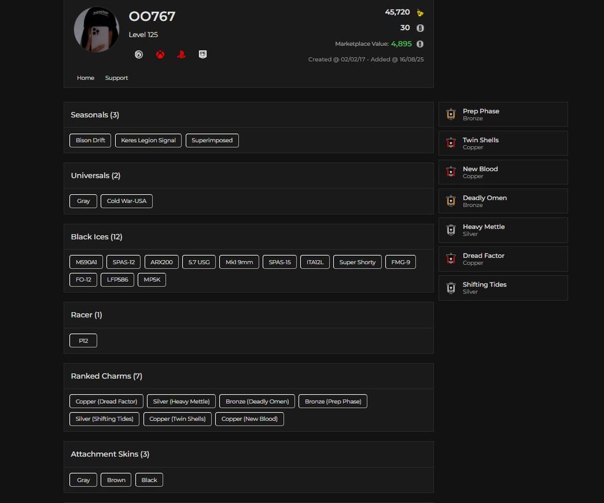Choose the Super Shorty Black Ice tag
The height and width of the screenshot is (503, 604).
click(357, 262)
